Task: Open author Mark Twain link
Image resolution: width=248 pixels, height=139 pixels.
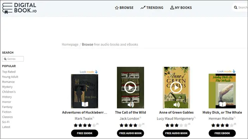Action: point(83,119)
